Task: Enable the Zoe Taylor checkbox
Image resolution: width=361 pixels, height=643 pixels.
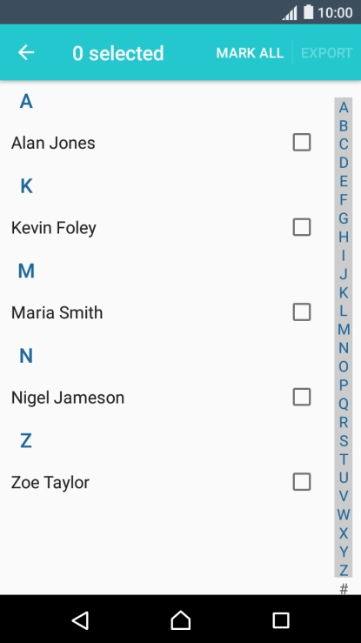Action: (x=302, y=482)
